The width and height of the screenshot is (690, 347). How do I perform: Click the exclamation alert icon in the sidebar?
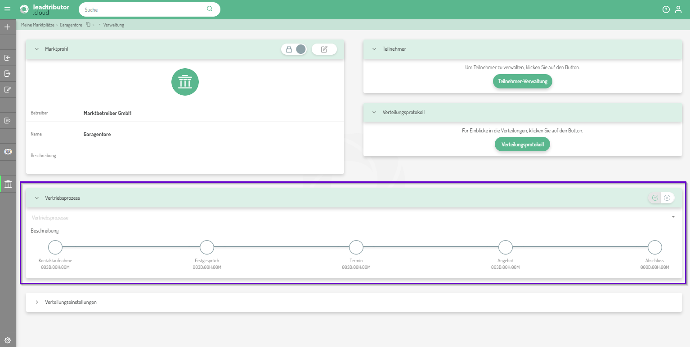click(7, 152)
